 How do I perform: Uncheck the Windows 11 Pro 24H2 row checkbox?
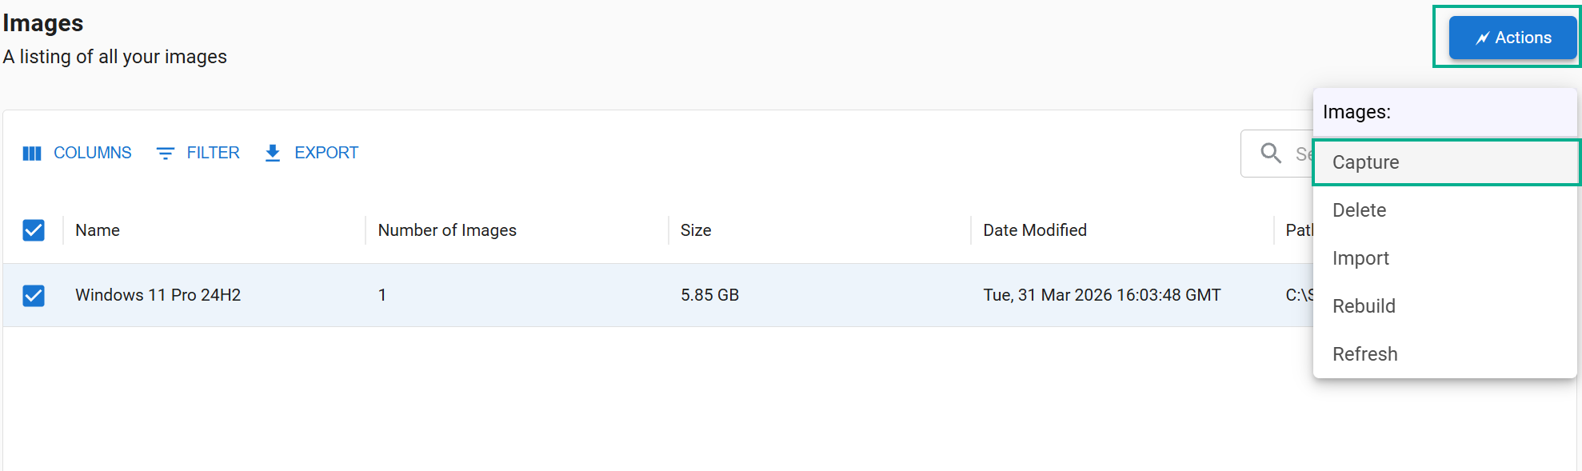(x=34, y=296)
